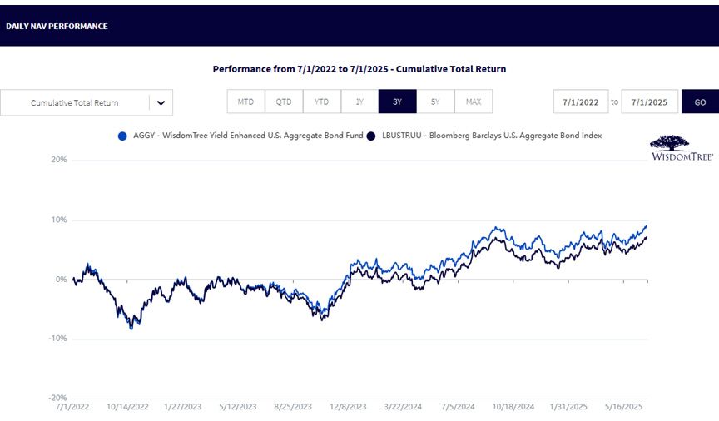
Task: Click the Daily NAV Performance header
Action: (x=57, y=26)
